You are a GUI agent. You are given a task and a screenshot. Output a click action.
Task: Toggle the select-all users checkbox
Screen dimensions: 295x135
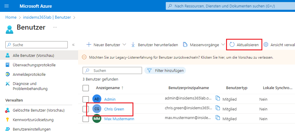pyautogui.click(x=86, y=88)
